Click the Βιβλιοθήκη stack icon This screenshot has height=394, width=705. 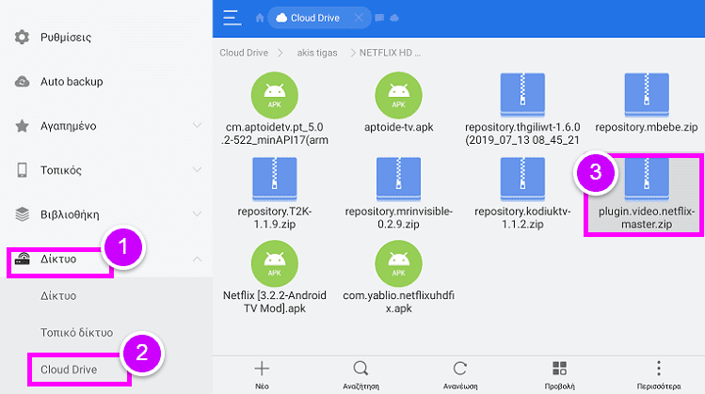tap(22, 214)
